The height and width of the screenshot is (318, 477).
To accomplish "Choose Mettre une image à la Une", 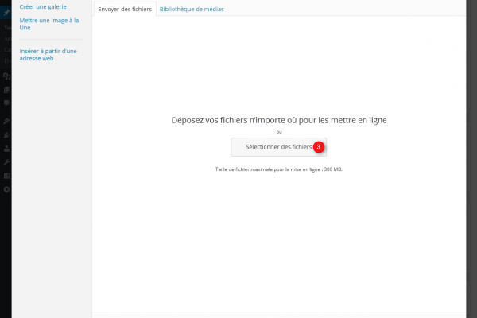I will click(x=48, y=25).
